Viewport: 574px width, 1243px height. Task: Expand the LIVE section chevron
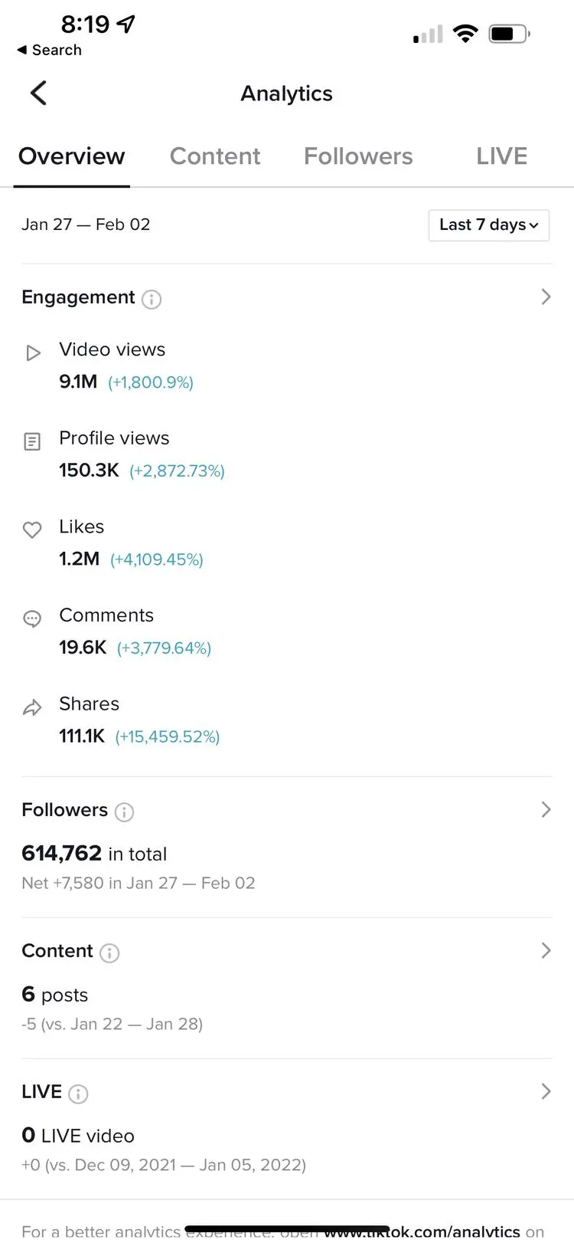(546, 1091)
